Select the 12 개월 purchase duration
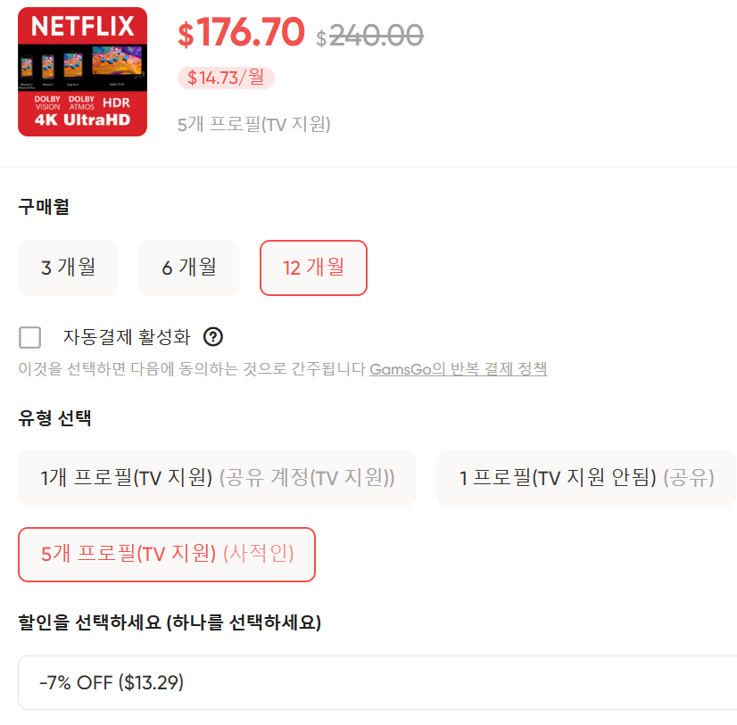The height and width of the screenshot is (725, 737). (313, 268)
